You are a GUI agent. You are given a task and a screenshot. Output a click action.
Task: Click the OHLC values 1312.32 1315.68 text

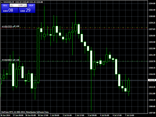[22, 2]
